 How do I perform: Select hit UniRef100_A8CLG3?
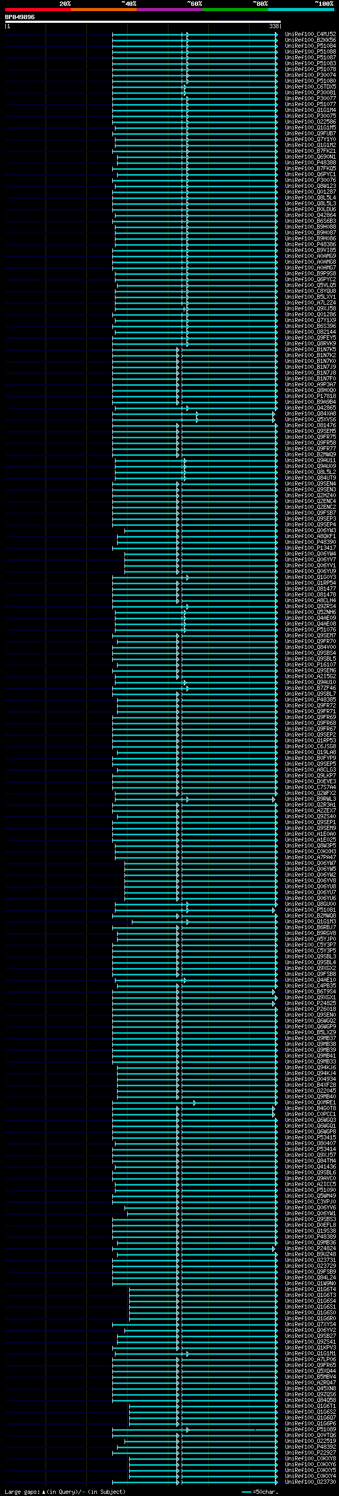[310, 769]
